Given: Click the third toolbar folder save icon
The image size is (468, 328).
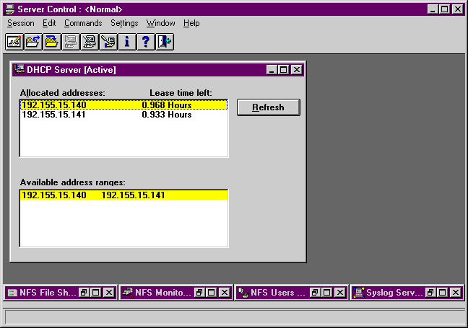Looking at the screenshot, I should pos(51,41).
